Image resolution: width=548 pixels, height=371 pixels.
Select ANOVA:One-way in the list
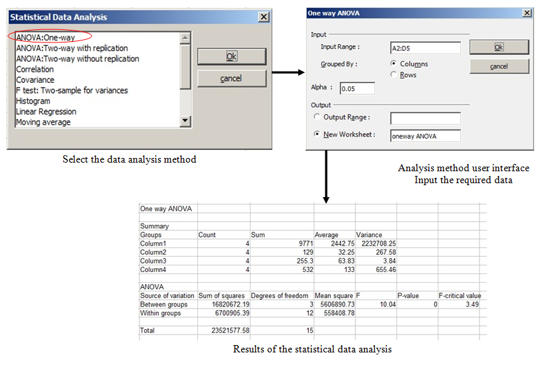(45, 37)
